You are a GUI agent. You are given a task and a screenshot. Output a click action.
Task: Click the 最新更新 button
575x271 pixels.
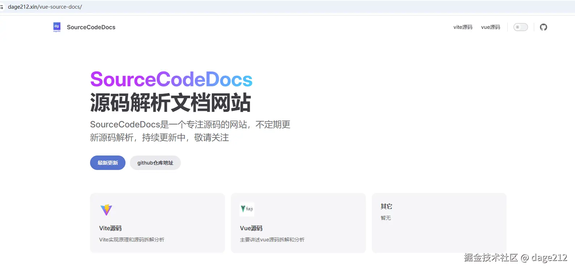click(x=108, y=163)
